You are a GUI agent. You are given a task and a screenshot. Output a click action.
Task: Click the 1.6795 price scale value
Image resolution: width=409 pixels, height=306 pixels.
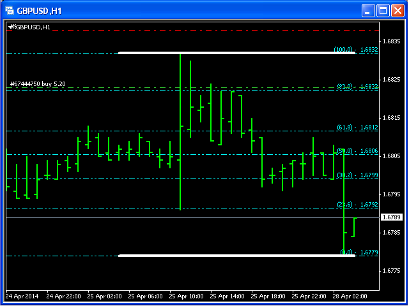click(x=391, y=194)
